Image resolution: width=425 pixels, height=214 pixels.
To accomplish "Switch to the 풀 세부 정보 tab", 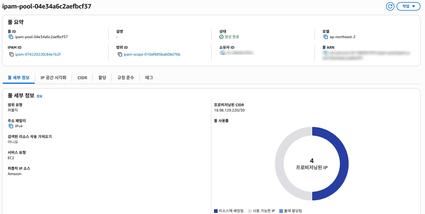I will (x=19, y=78).
